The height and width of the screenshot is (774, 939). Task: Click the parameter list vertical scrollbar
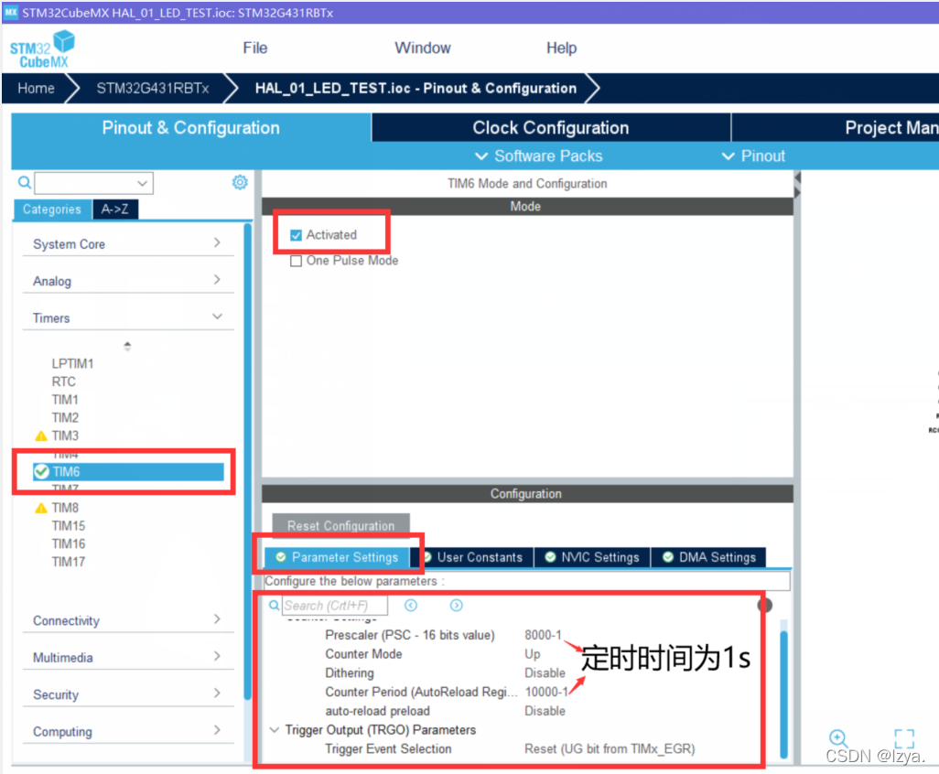click(x=783, y=694)
